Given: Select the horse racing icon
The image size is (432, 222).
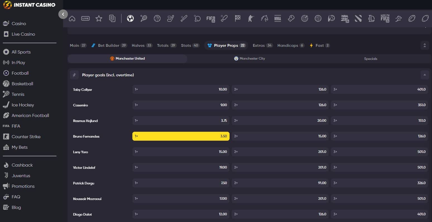Looking at the screenshot, I should 264,19.
